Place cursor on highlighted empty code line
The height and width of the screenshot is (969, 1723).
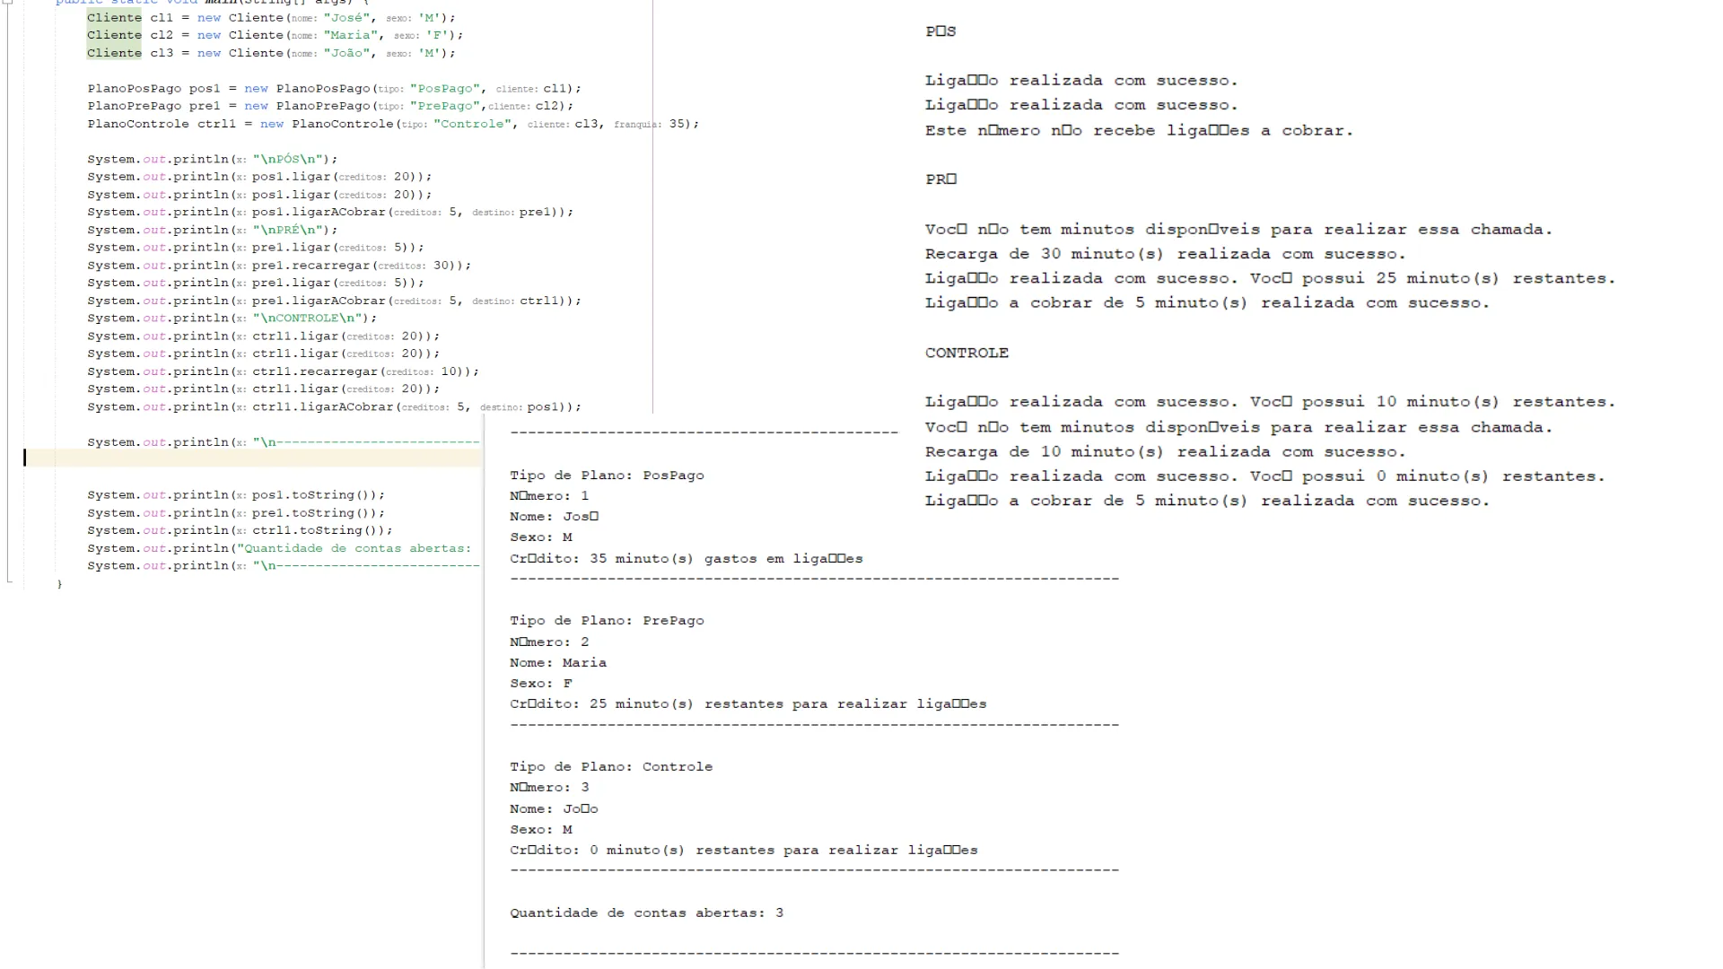point(251,458)
